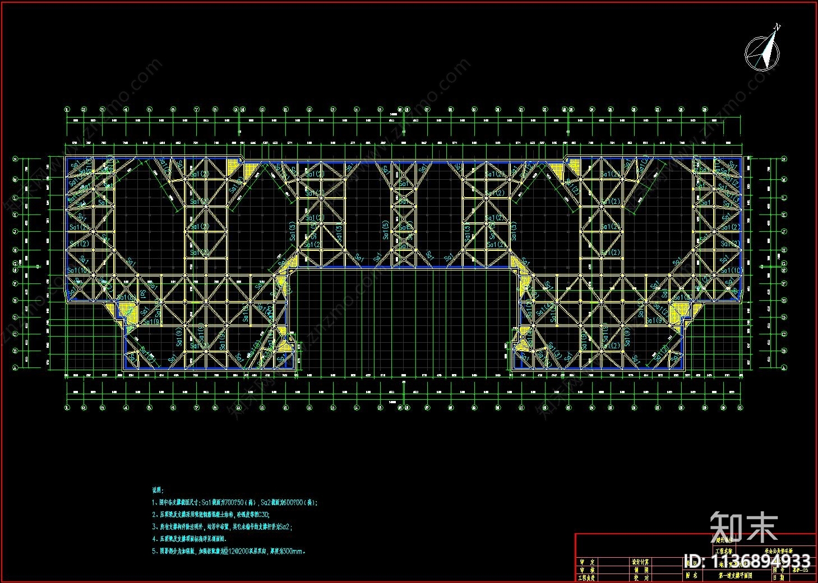The image size is (818, 583).
Task: Click the '审 定' cell in title block
Action: tap(587, 562)
